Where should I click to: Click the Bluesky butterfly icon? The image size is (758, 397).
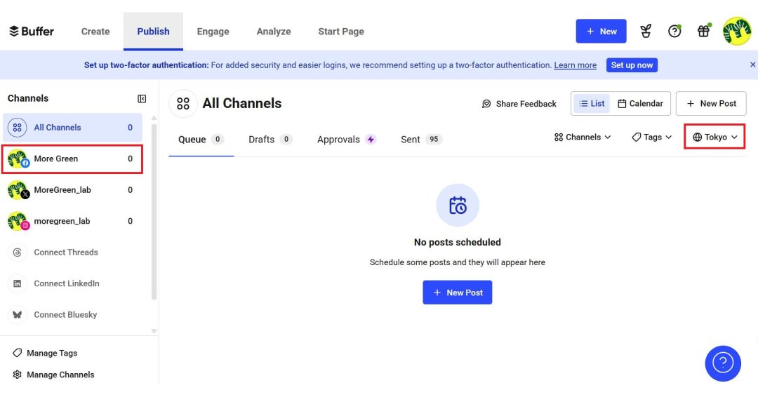(x=18, y=315)
